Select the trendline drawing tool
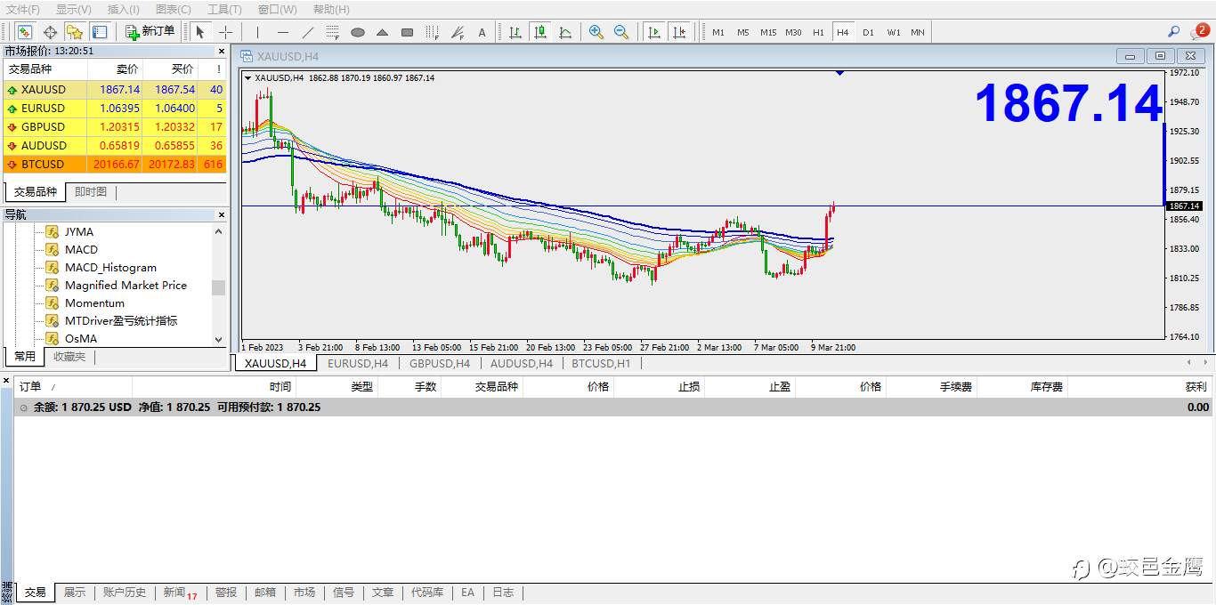This screenshot has height=605, width=1216. pos(308,32)
